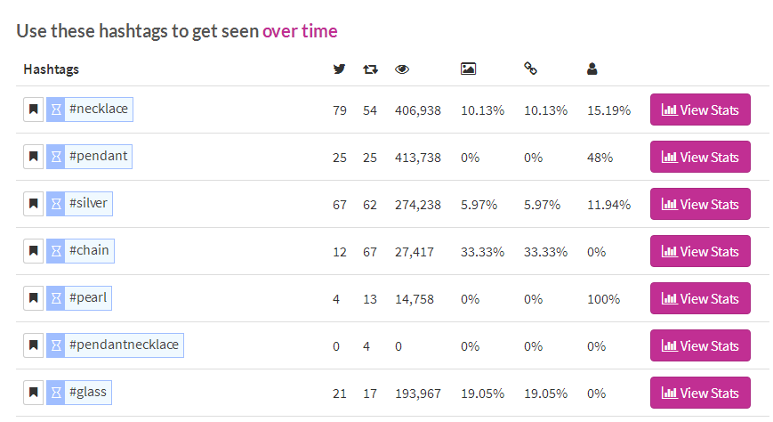The image size is (773, 422).
Task: Click the hourglass icon beside #glass
Action: tap(56, 393)
